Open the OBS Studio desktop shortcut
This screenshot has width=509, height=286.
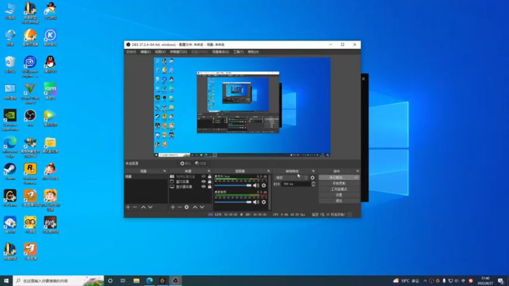pyautogui.click(x=30, y=118)
